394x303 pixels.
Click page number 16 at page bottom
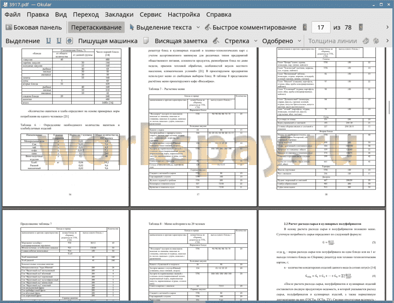[x=70, y=194]
